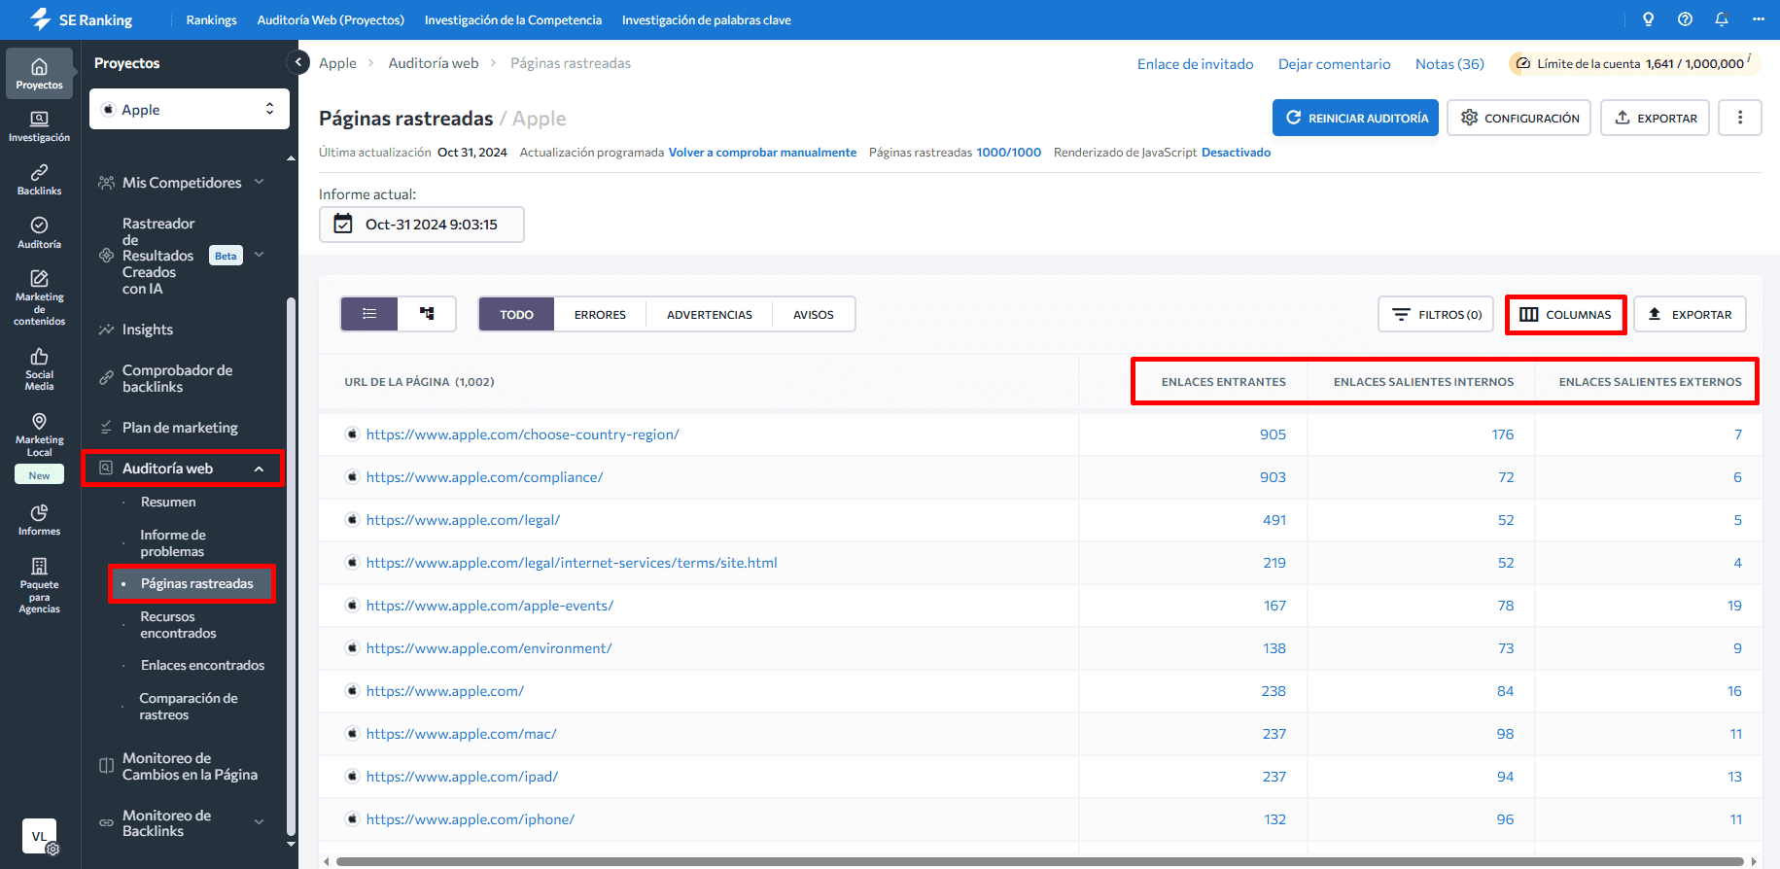Open Investigación de palabras clave menu
The height and width of the screenshot is (869, 1780).
707,19
